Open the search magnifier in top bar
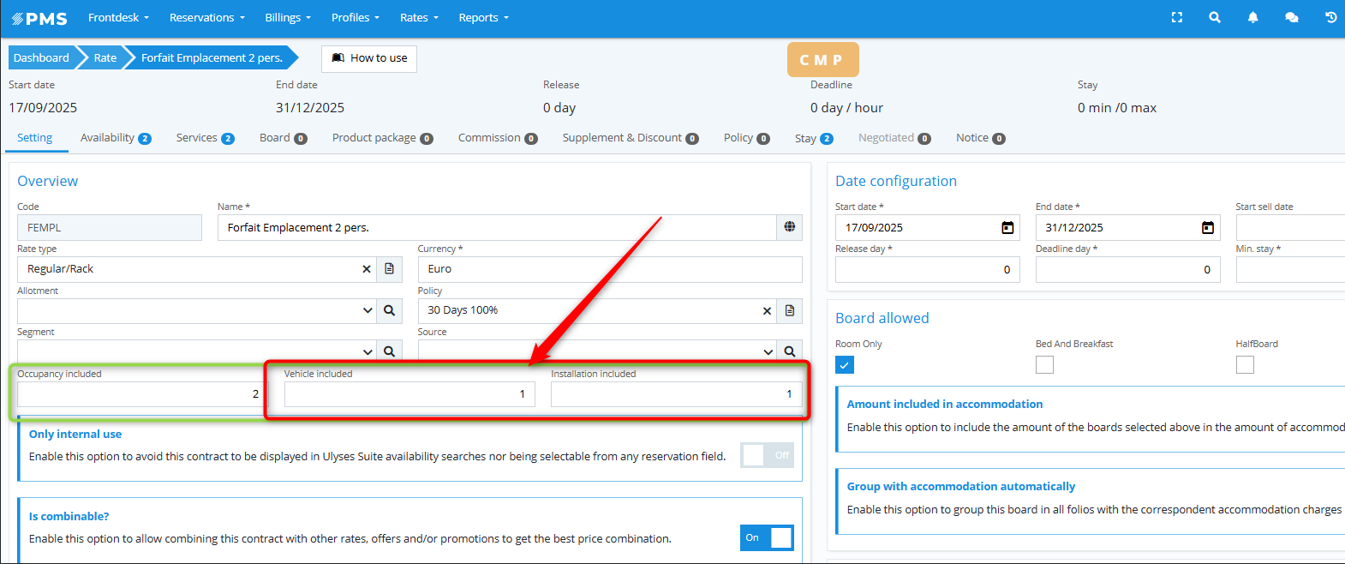The width and height of the screenshot is (1345, 564). coord(1215,17)
